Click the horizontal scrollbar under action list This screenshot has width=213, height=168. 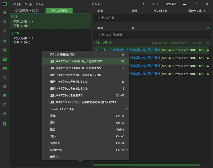pos(147,165)
